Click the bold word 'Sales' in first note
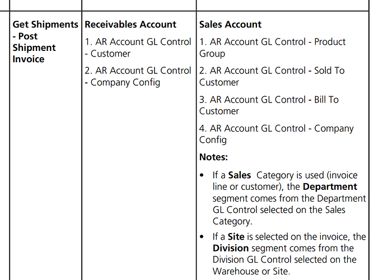 (240, 175)
